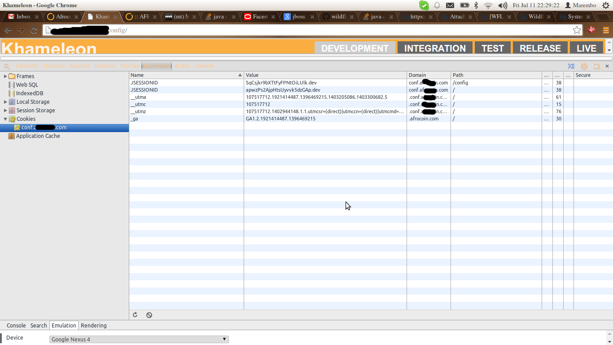Close the DevTools panel

[x=607, y=66]
